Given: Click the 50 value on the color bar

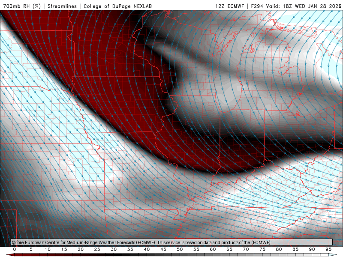Looking at the screenshot, I should (x=180, y=249).
